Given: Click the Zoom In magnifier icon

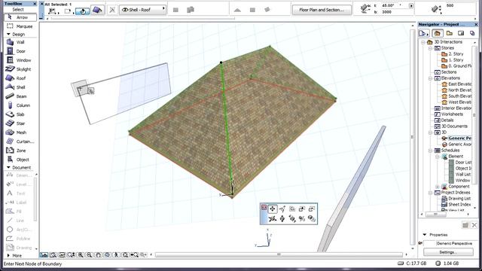Looking at the screenshot, I should coord(81,254).
